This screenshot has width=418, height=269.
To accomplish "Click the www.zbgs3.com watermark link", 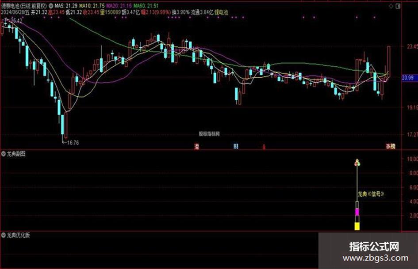I will (376, 258).
